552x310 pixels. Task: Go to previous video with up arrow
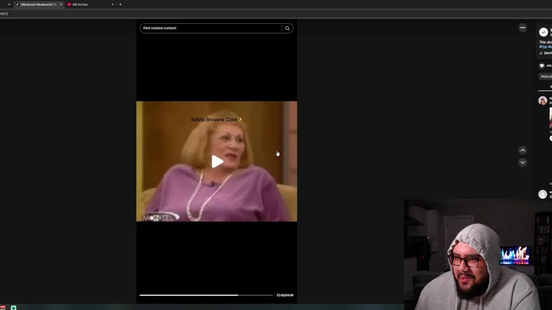523,150
